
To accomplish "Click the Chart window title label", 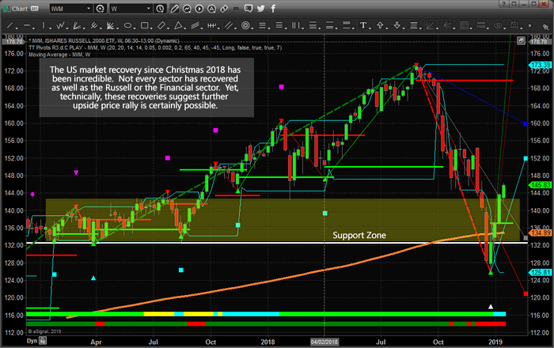I will click(20, 9).
